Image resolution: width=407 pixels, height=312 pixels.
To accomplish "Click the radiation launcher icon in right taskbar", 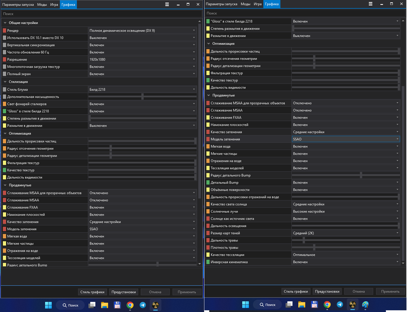I will tap(352, 305).
